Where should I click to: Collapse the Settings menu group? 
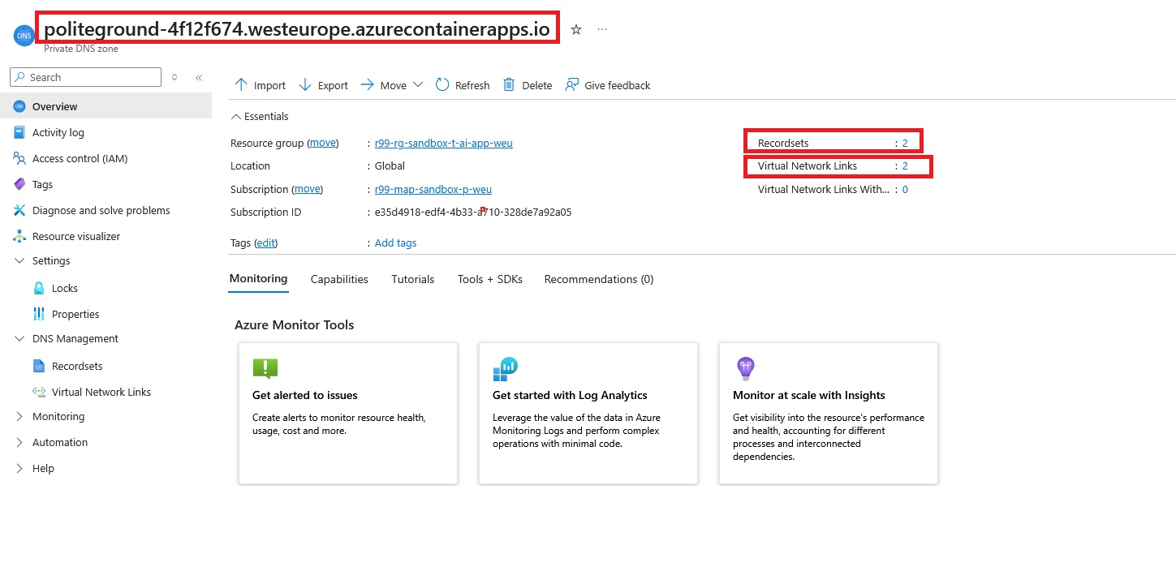tap(20, 261)
